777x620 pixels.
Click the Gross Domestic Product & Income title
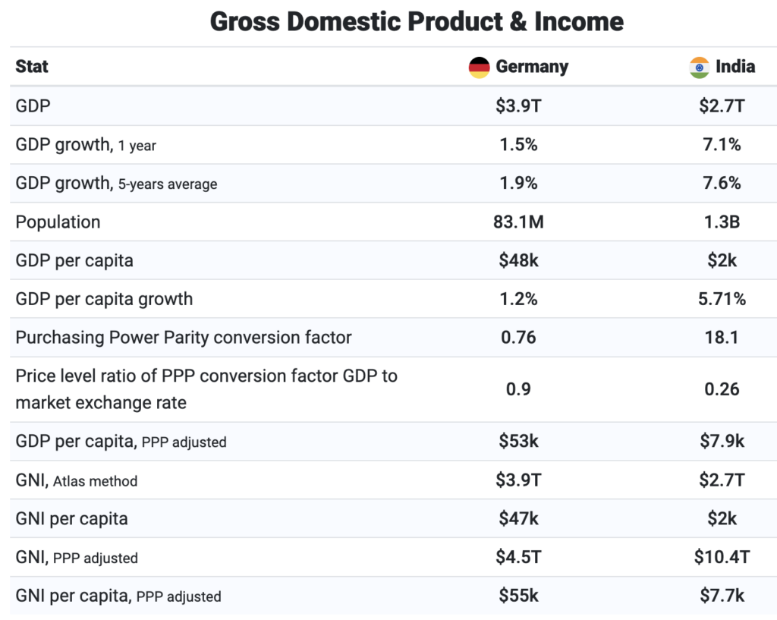pyautogui.click(x=417, y=21)
